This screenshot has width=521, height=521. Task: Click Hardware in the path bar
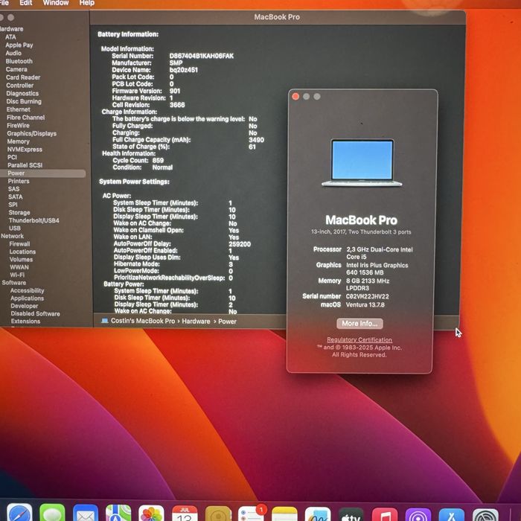196,322
